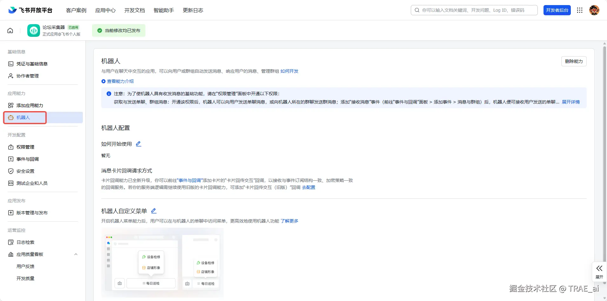
Task: Click the 版本管理与发布 upload icon
Action: point(11,213)
